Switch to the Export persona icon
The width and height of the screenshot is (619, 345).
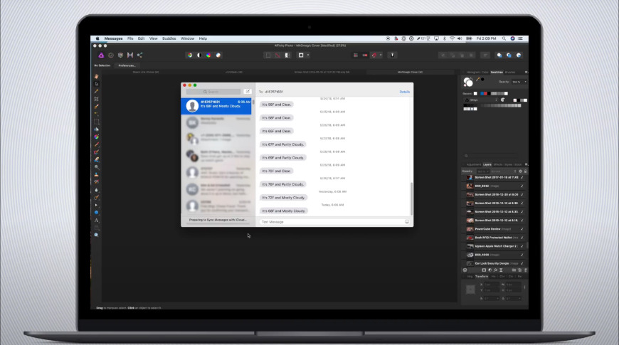click(x=139, y=55)
